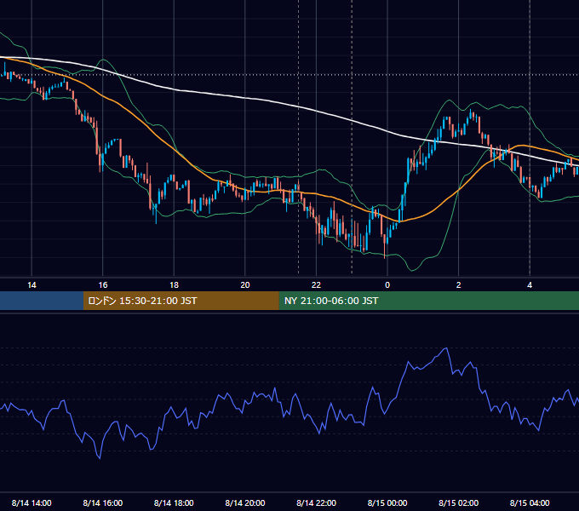Click the 20 hour label on price chart axis
Screen dimensions: 579x511
(x=245, y=285)
